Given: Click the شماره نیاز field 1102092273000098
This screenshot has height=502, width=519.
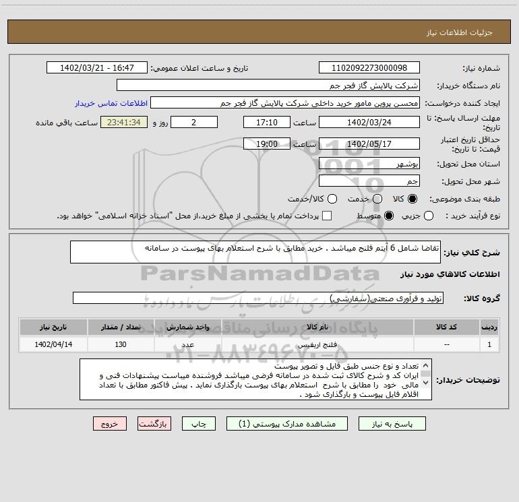Looking at the screenshot, I should click(x=369, y=68).
